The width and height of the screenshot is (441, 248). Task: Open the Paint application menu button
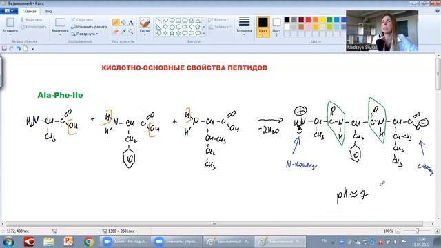point(9,11)
